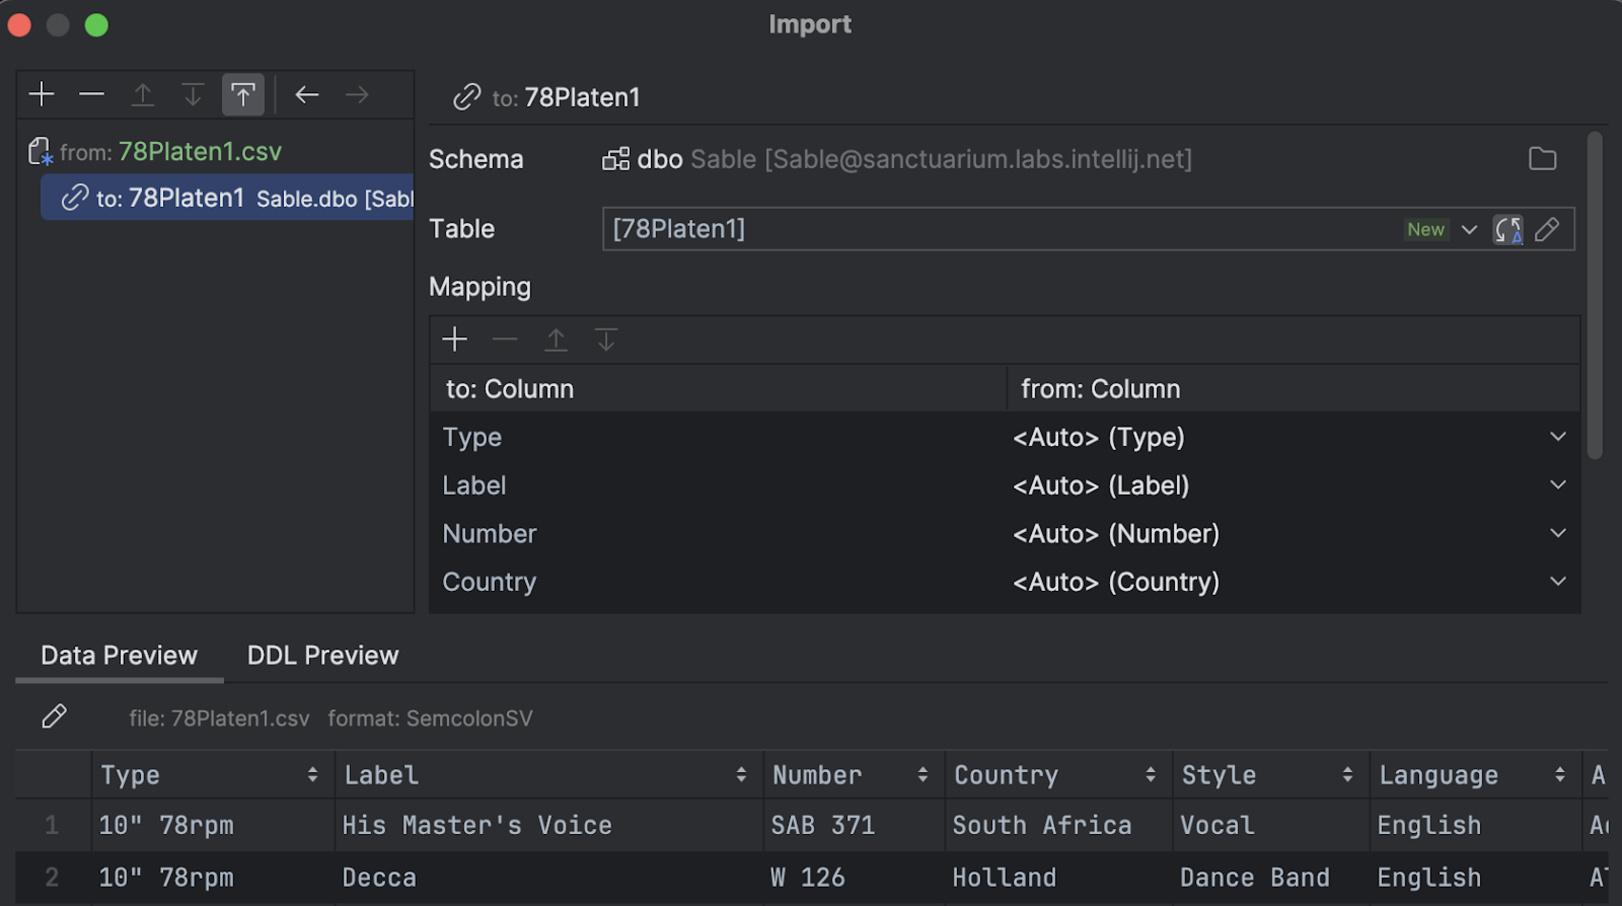Select the Data Preview tab
This screenshot has height=906, width=1622.
tap(118, 655)
